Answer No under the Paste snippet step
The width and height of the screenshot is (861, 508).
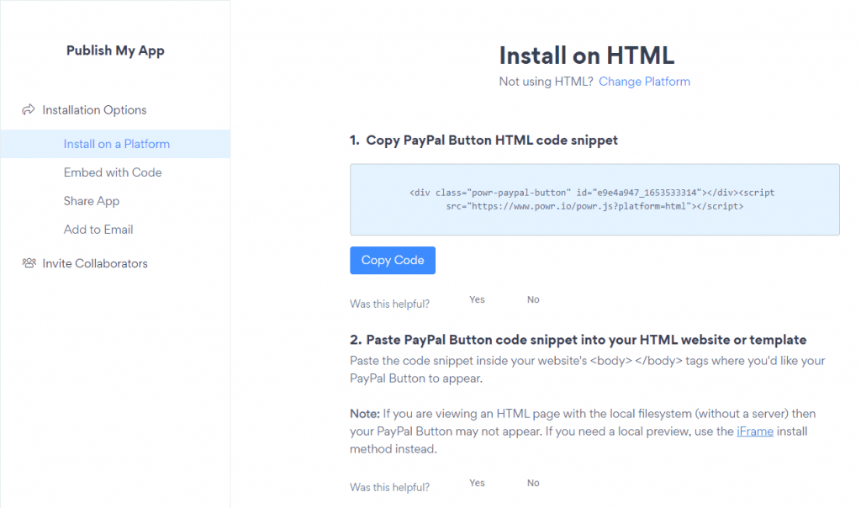coord(533,483)
